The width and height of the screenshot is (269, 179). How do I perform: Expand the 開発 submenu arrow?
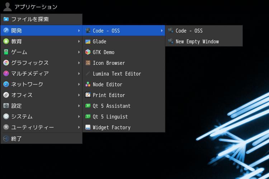pyautogui.click(x=79, y=30)
